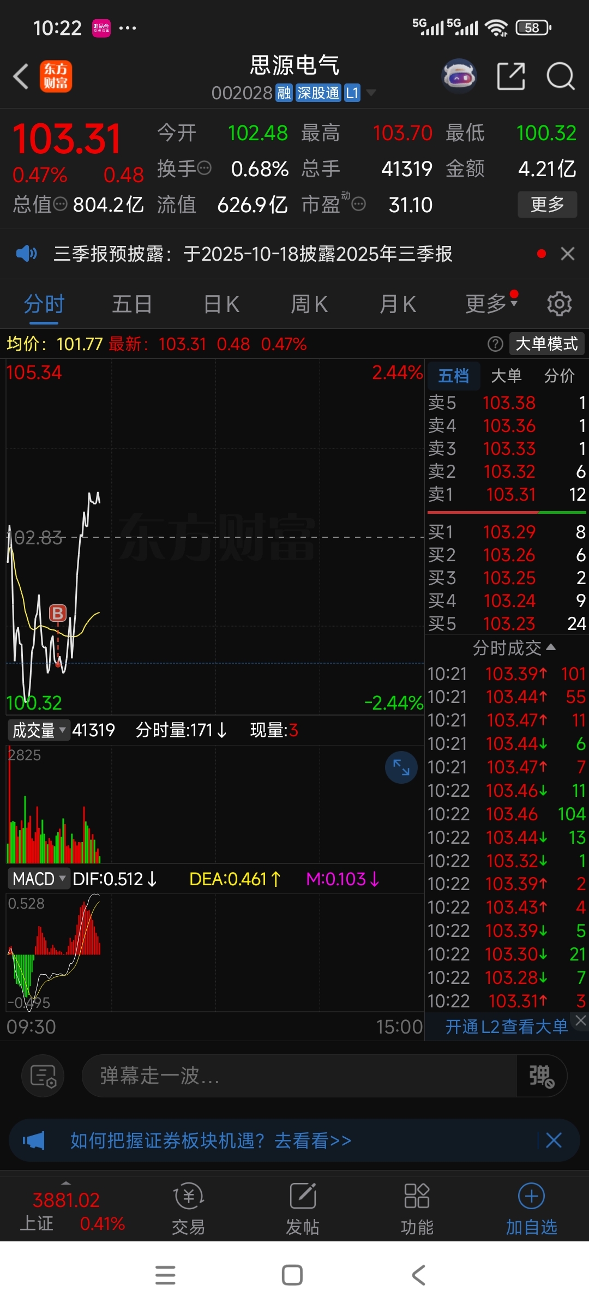Open the 更多 quote details button

[x=547, y=205]
